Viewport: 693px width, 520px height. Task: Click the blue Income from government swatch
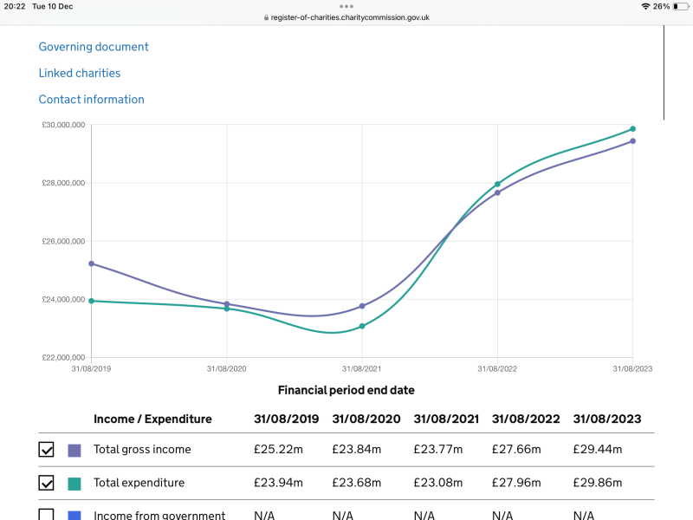74,515
